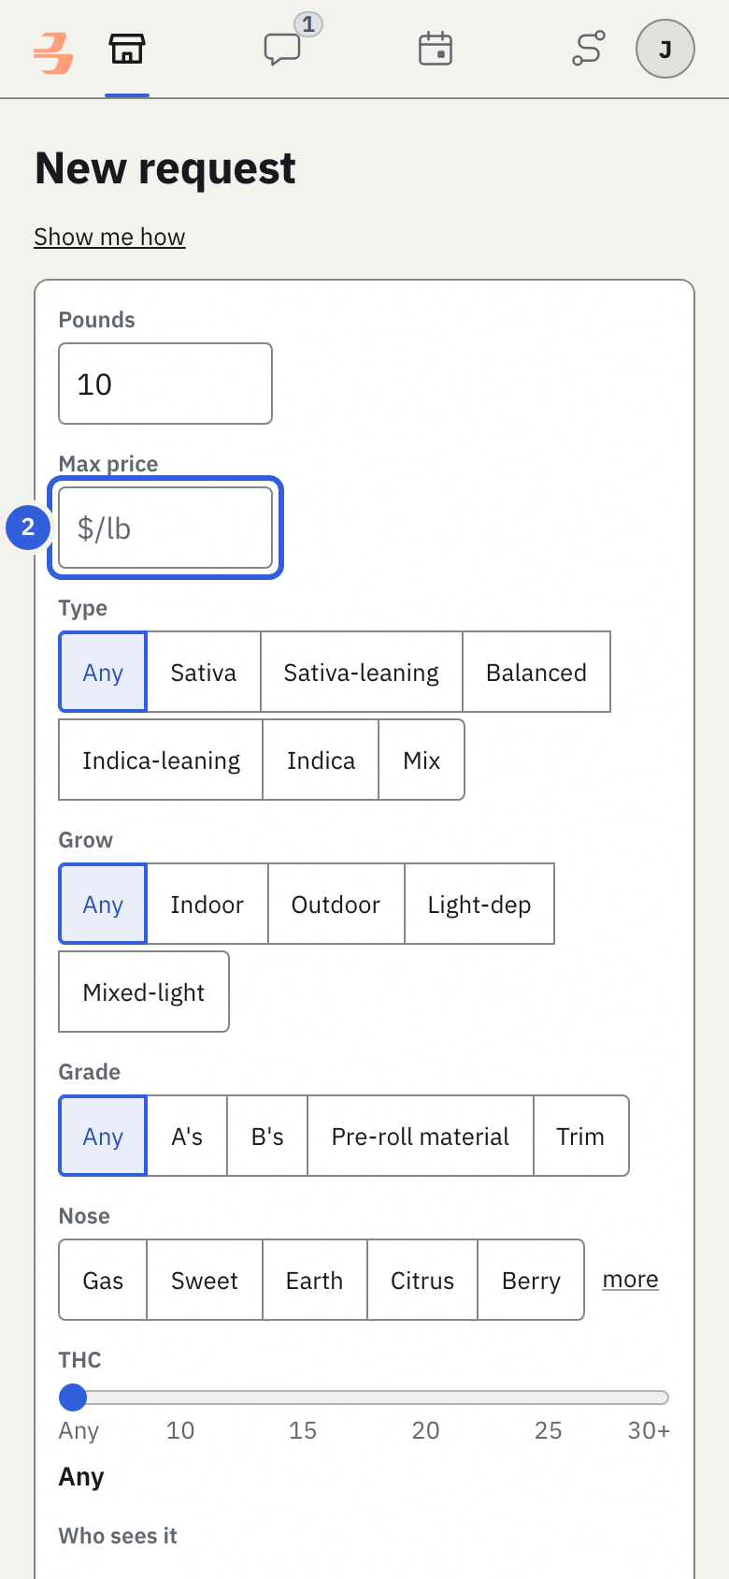
Task: Pick Indica-leaning type button
Action: (x=161, y=760)
